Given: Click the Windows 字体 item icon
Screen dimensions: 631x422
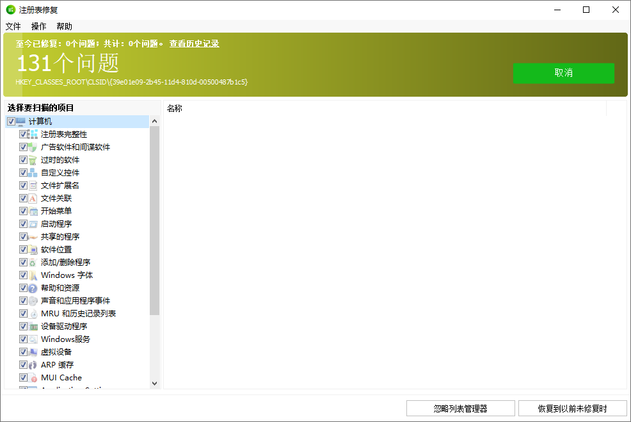Looking at the screenshot, I should [x=33, y=275].
